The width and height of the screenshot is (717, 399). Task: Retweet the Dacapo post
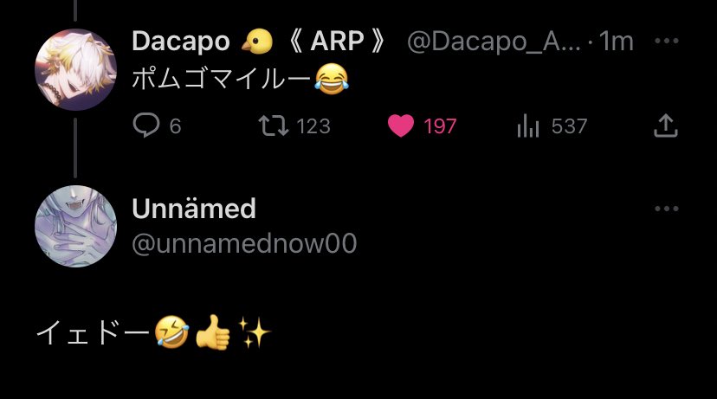click(x=274, y=125)
